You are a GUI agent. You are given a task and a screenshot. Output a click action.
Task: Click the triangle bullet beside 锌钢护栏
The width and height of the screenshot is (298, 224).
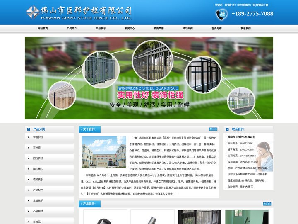pos(29,137)
